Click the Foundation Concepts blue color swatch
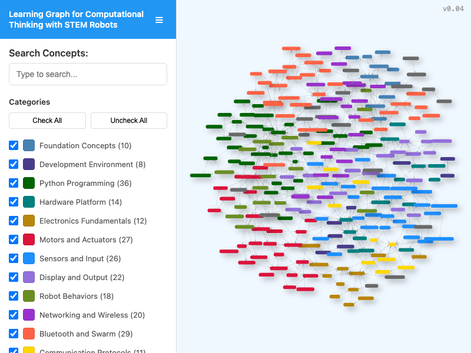 pyautogui.click(x=29, y=145)
